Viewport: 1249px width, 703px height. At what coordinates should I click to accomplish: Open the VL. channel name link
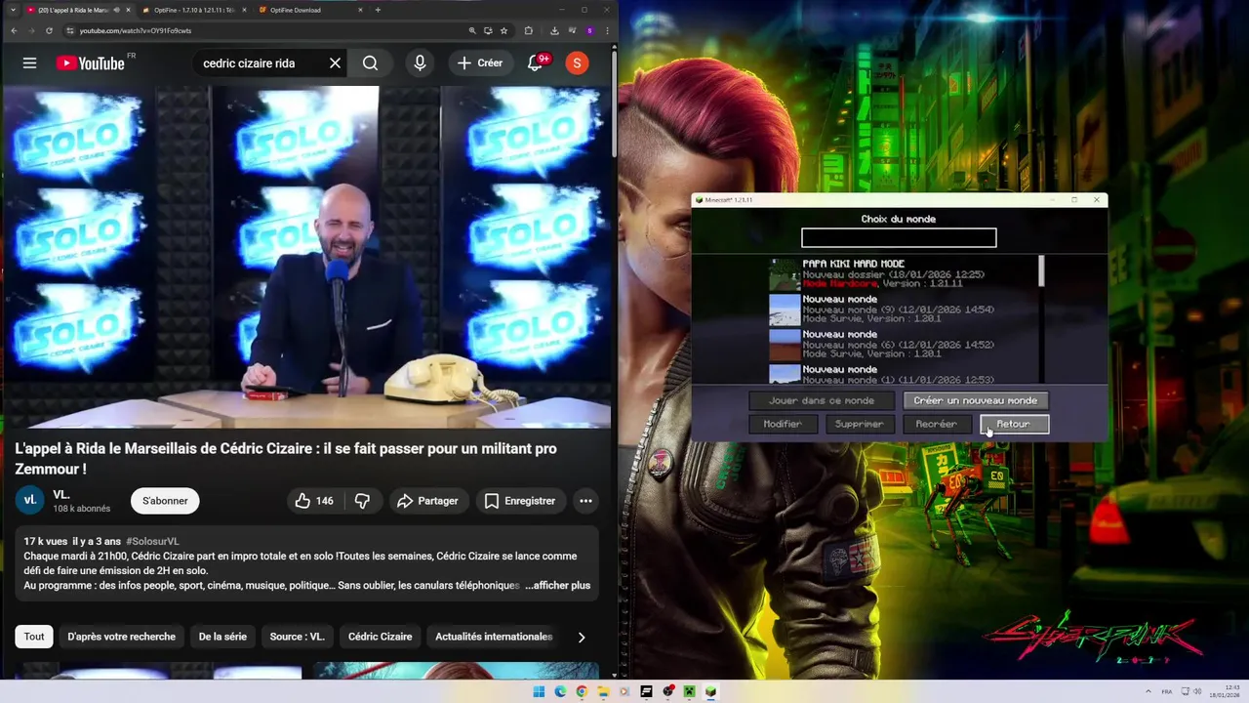(60, 495)
